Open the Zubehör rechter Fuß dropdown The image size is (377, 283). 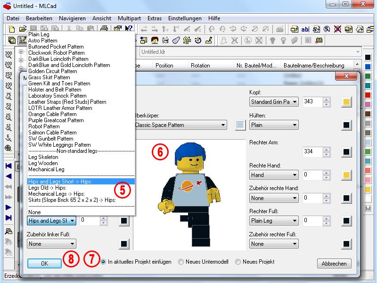click(x=274, y=244)
